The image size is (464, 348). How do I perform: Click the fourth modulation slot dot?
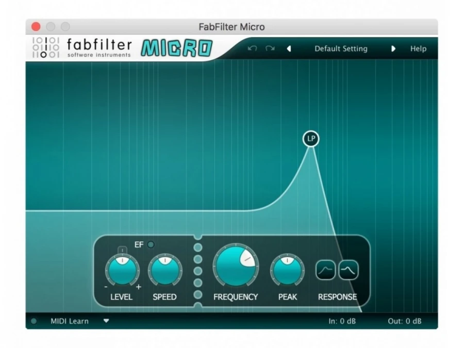tap(198, 283)
